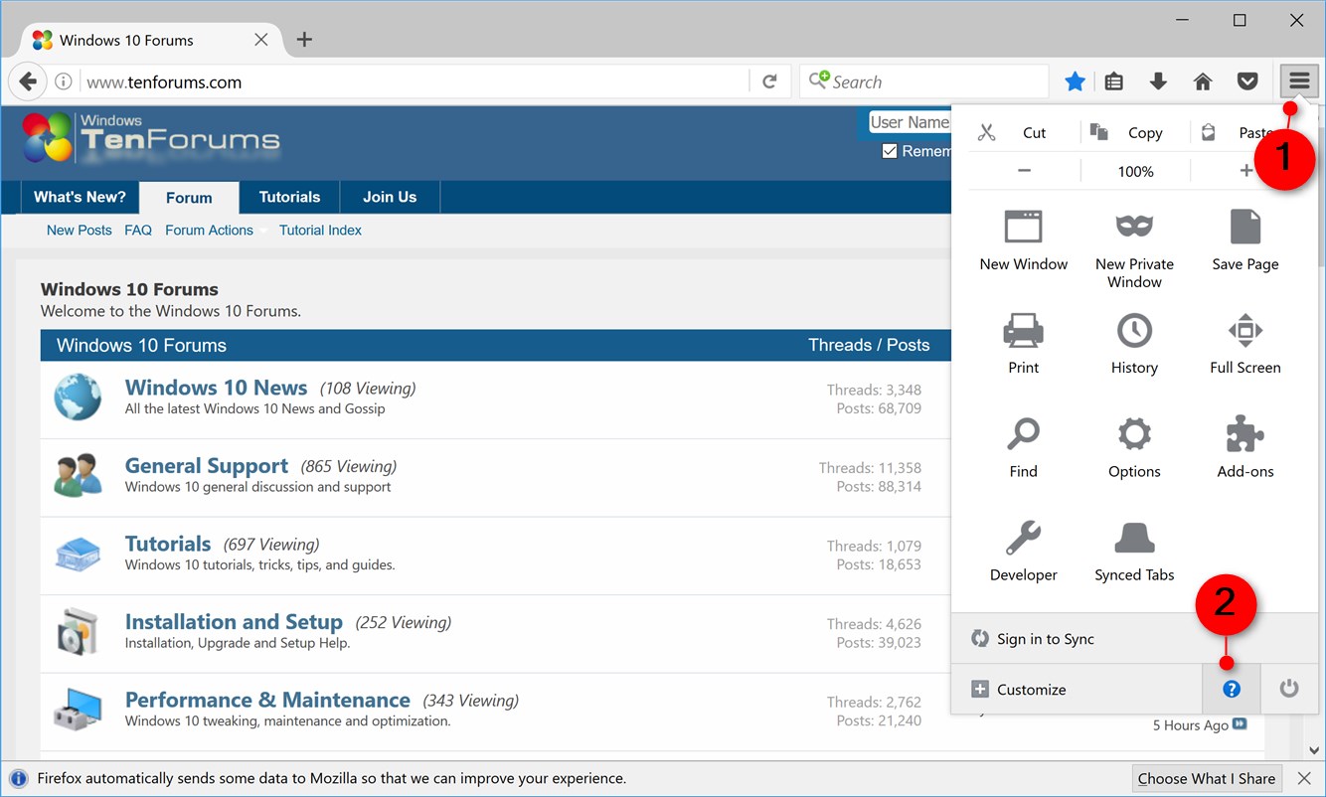Zoom out with the minus button
This screenshot has height=797, width=1326.
pos(1024,171)
